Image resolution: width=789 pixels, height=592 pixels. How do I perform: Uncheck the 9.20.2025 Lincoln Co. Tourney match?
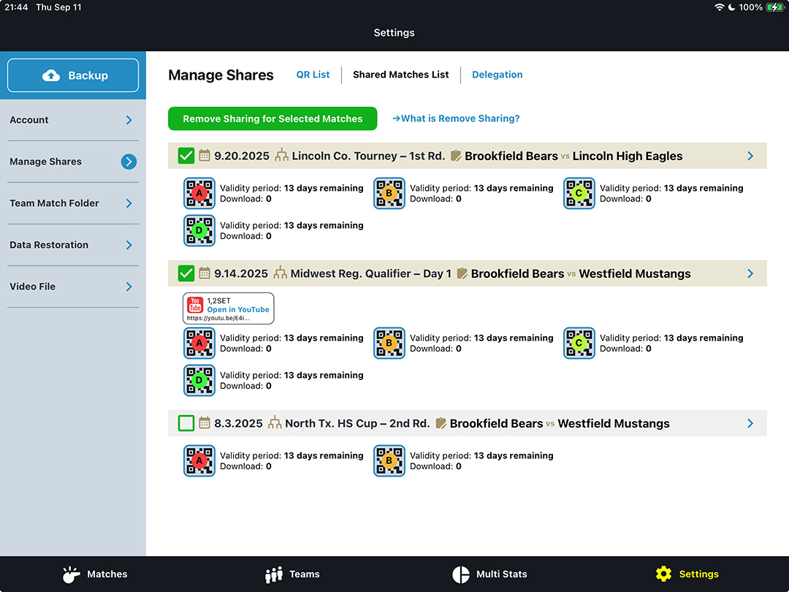pos(186,156)
